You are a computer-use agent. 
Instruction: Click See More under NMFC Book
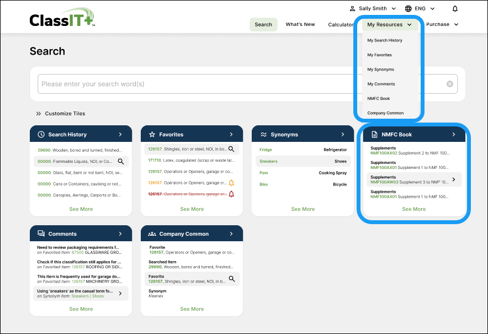point(414,209)
